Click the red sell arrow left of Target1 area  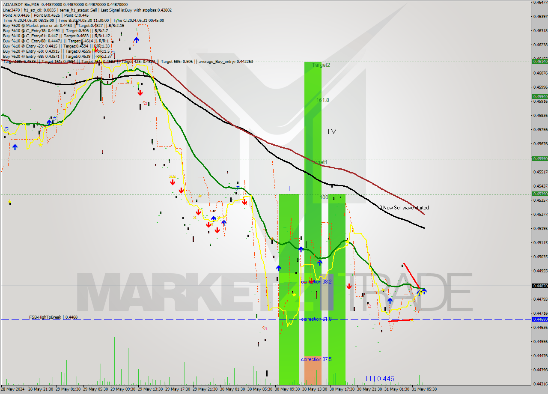pyautogui.click(x=173, y=182)
